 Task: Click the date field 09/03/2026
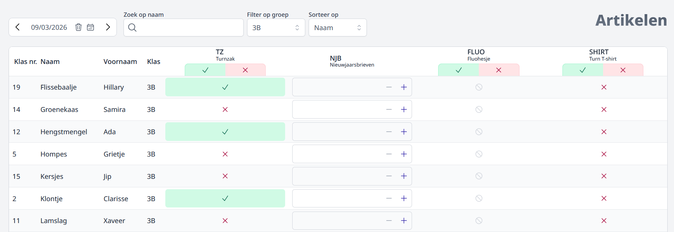49,28
